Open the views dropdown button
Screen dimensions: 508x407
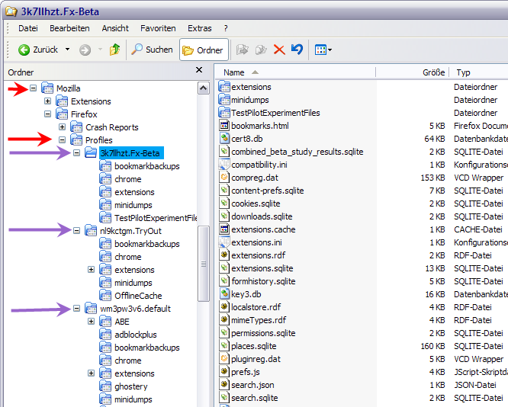pyautogui.click(x=323, y=50)
